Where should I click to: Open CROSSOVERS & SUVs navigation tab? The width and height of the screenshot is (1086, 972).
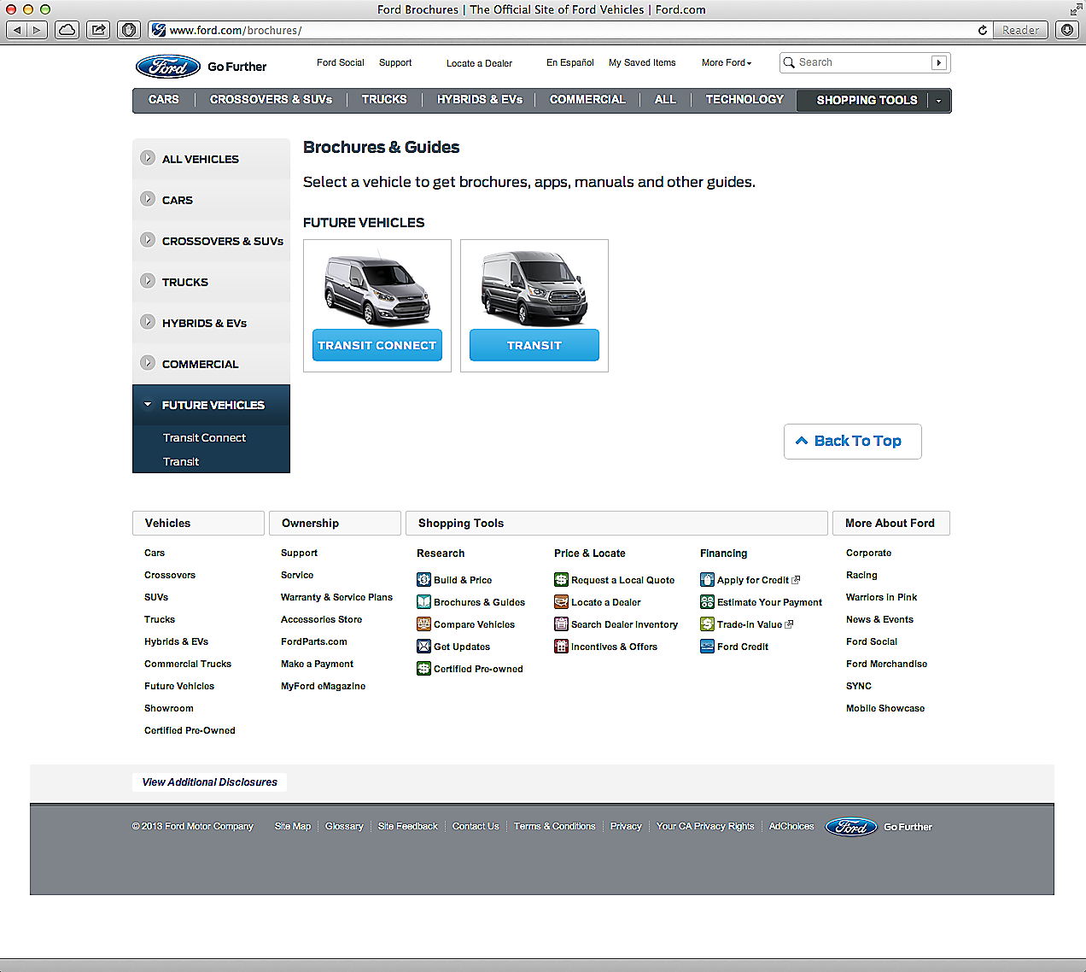point(271,100)
